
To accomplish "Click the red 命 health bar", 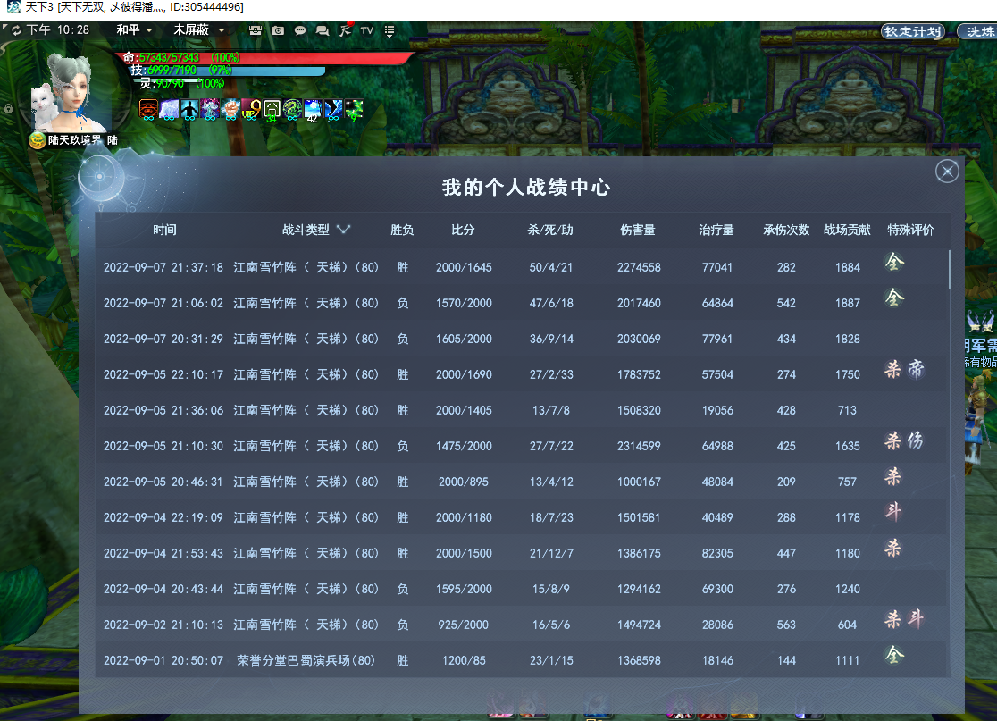I will [x=267, y=58].
